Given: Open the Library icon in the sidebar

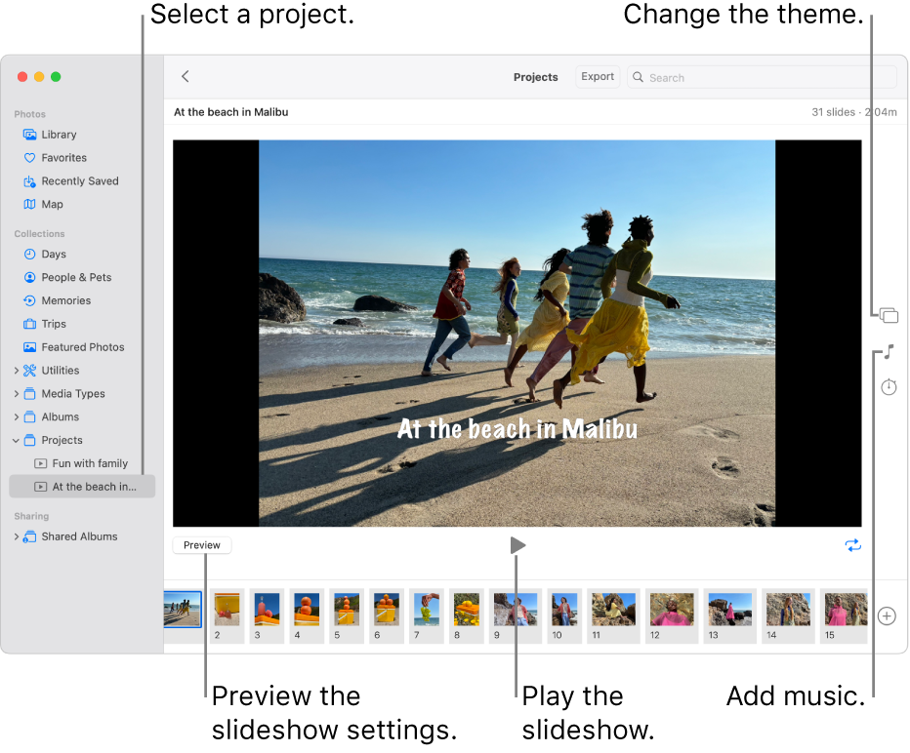Looking at the screenshot, I should (29, 135).
